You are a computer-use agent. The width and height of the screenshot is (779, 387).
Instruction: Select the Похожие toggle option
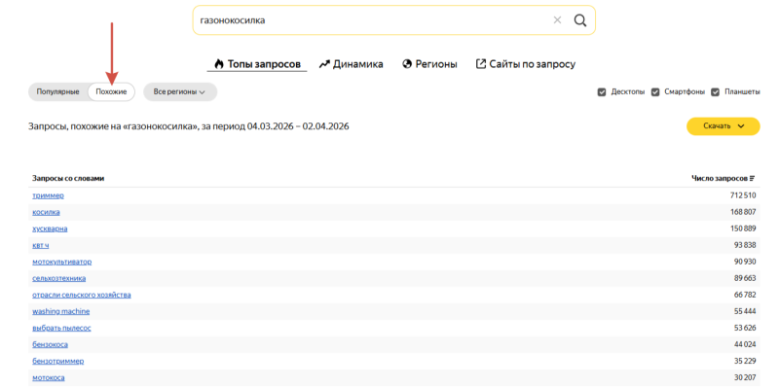pyautogui.click(x=111, y=91)
